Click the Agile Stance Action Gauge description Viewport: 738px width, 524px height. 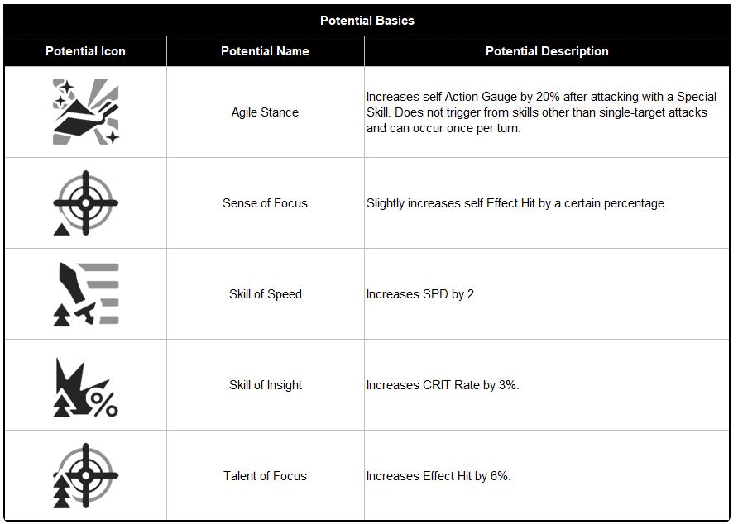pos(541,112)
